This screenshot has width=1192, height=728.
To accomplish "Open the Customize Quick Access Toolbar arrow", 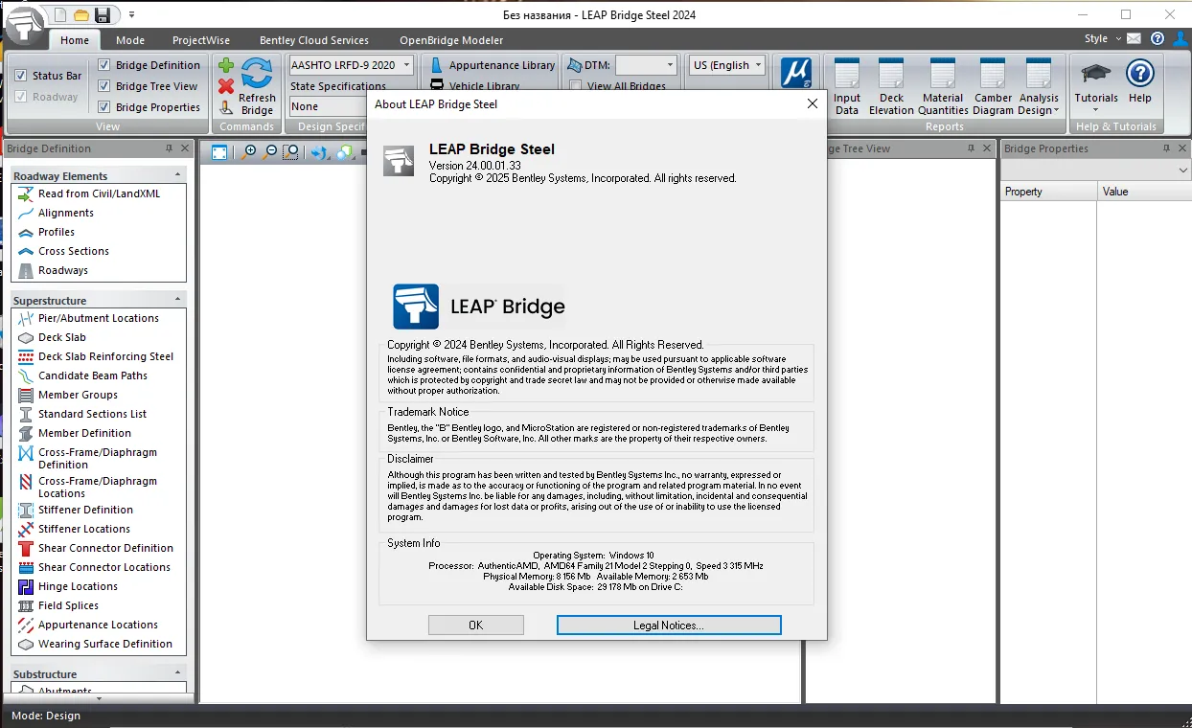I will [x=131, y=14].
